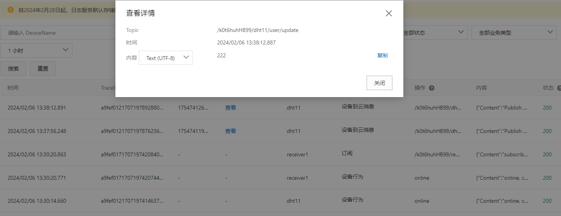Image resolution: width=561 pixels, height=216 pixels.
Task: Click timestamp 2024/02/06 13:30:20.863
Action: (x=37, y=154)
